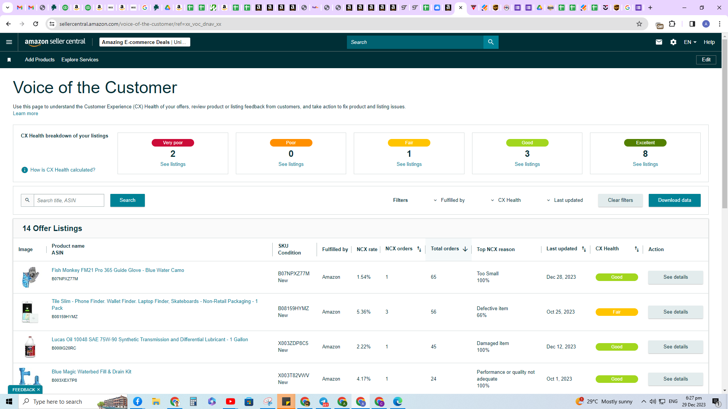Show hidden system tray icons
Screen dimensions: 728x409
[643, 401]
